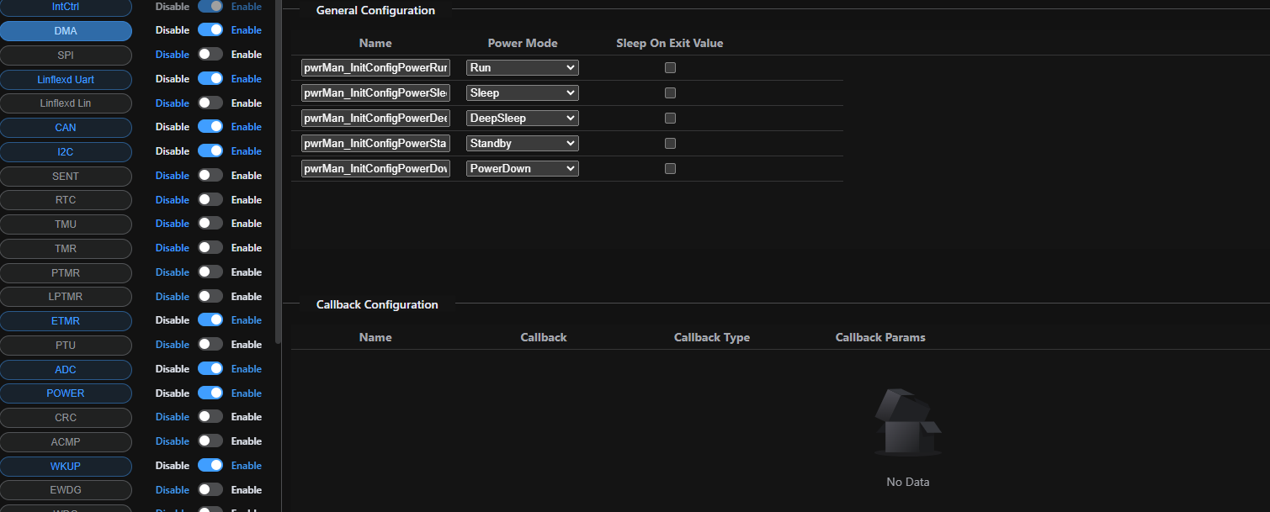Select the DMA module button

pyautogui.click(x=66, y=31)
